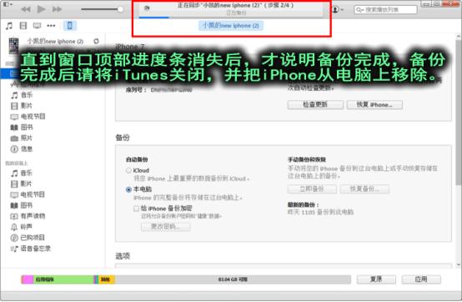This screenshot has width=462, height=302.
Task: Select the iPhone device button in toolbar
Action: (x=70, y=26)
